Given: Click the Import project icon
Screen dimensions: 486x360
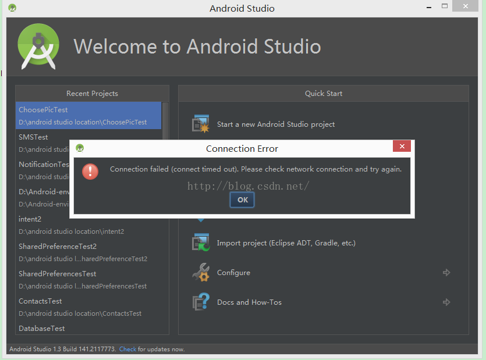Looking at the screenshot, I should point(201,243).
